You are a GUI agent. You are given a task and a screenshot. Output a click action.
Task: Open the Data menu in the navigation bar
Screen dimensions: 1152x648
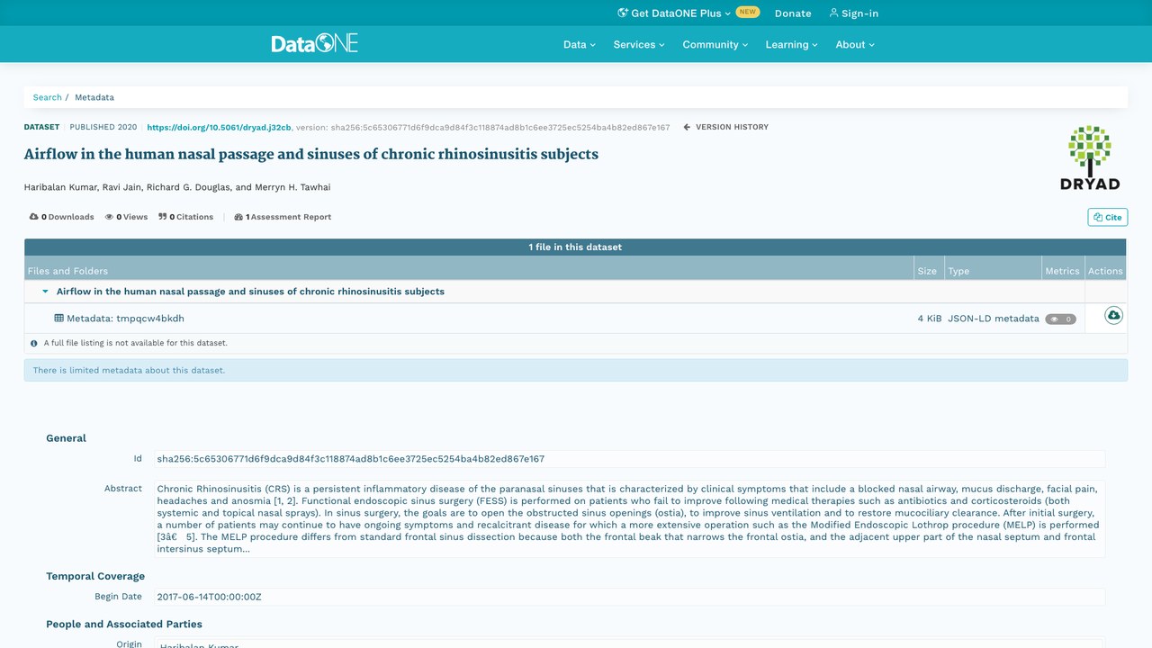(x=580, y=44)
